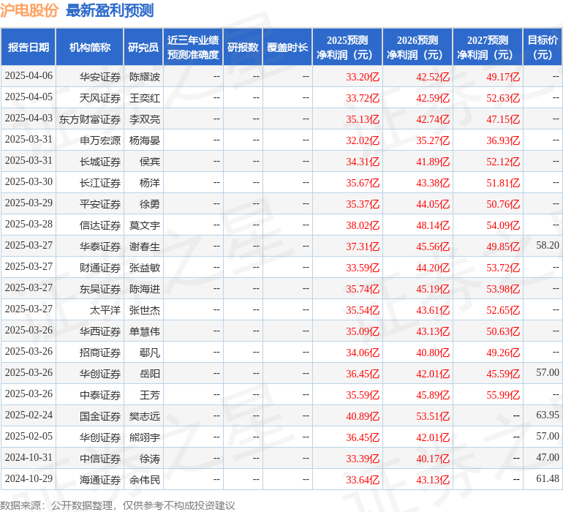
Task: Click researcher 陈海进
Action: 144,289
